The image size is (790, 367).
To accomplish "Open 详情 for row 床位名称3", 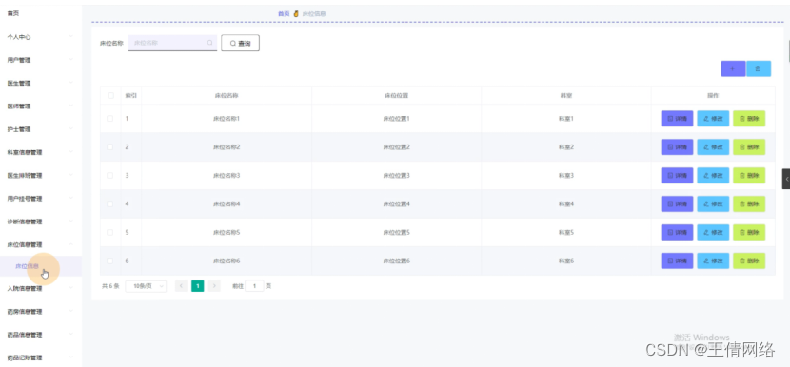I will [x=677, y=175].
